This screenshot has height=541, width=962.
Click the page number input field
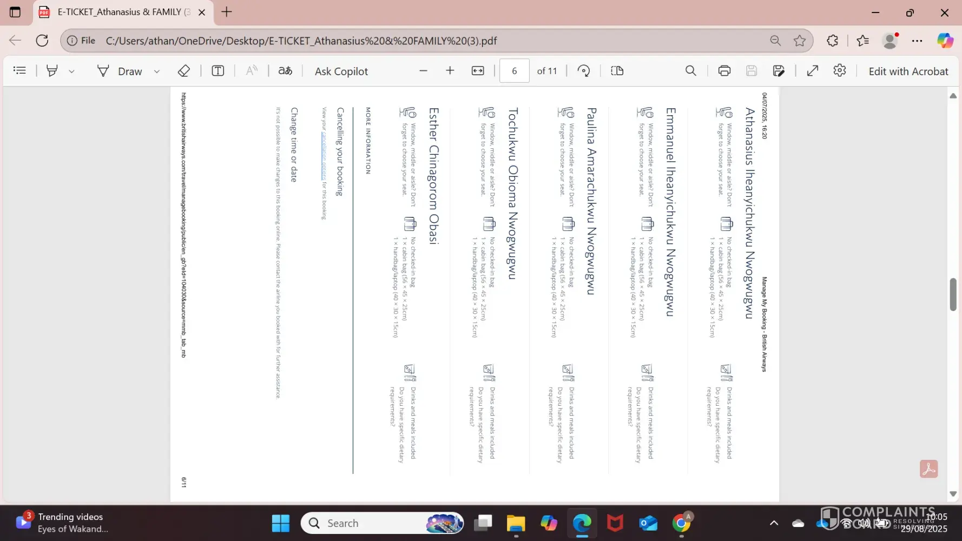click(514, 71)
